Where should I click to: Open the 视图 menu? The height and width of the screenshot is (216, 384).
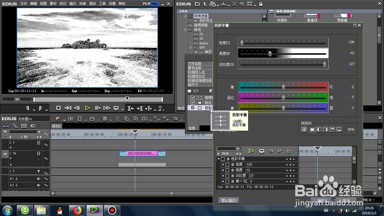43,4
